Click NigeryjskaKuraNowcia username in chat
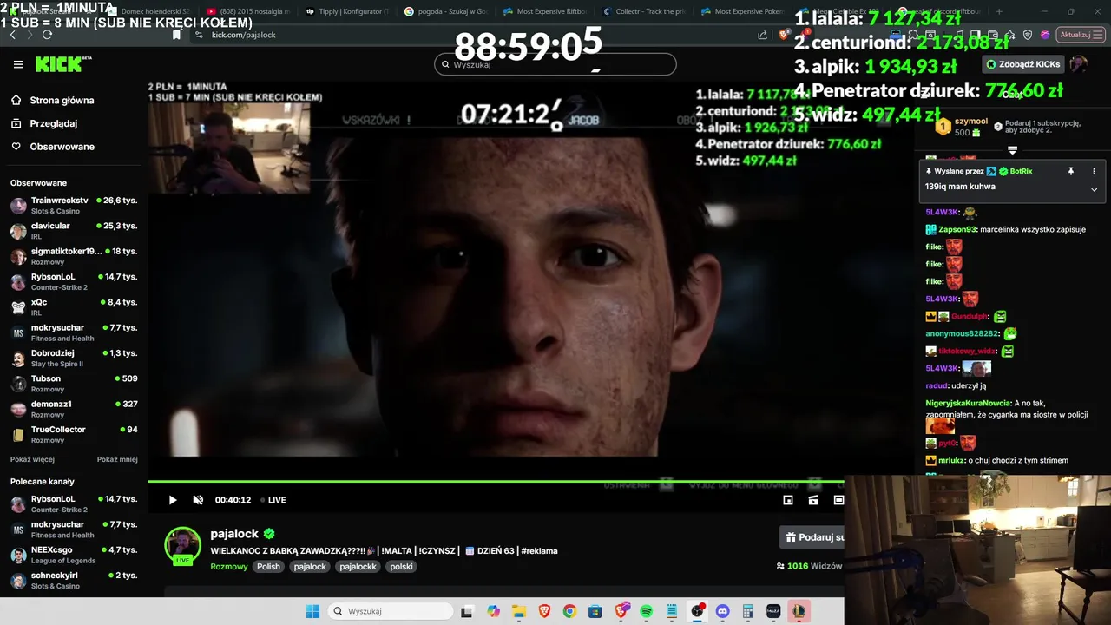Screen dimensions: 1111x625 point(969,403)
